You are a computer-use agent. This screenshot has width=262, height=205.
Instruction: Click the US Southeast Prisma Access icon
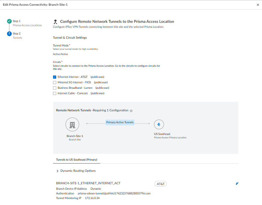pyautogui.click(x=159, y=125)
